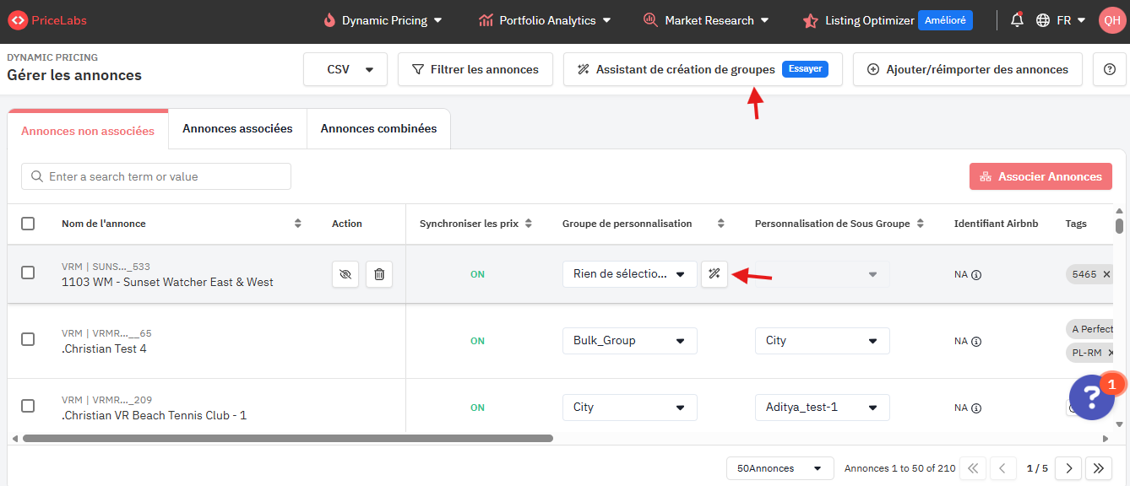This screenshot has width=1130, height=486.
Task: Click the listing search input field
Action: 156,176
